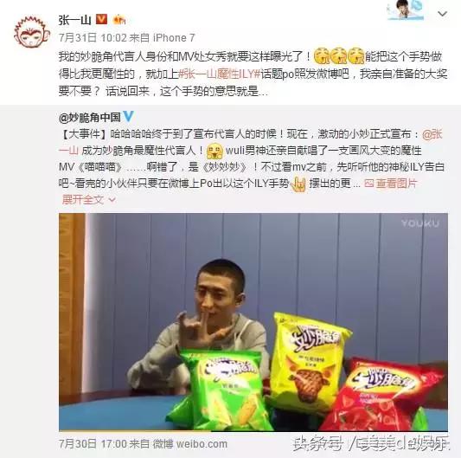Click the chevron next to 展开全文
The image size is (461, 458).
click(112, 200)
